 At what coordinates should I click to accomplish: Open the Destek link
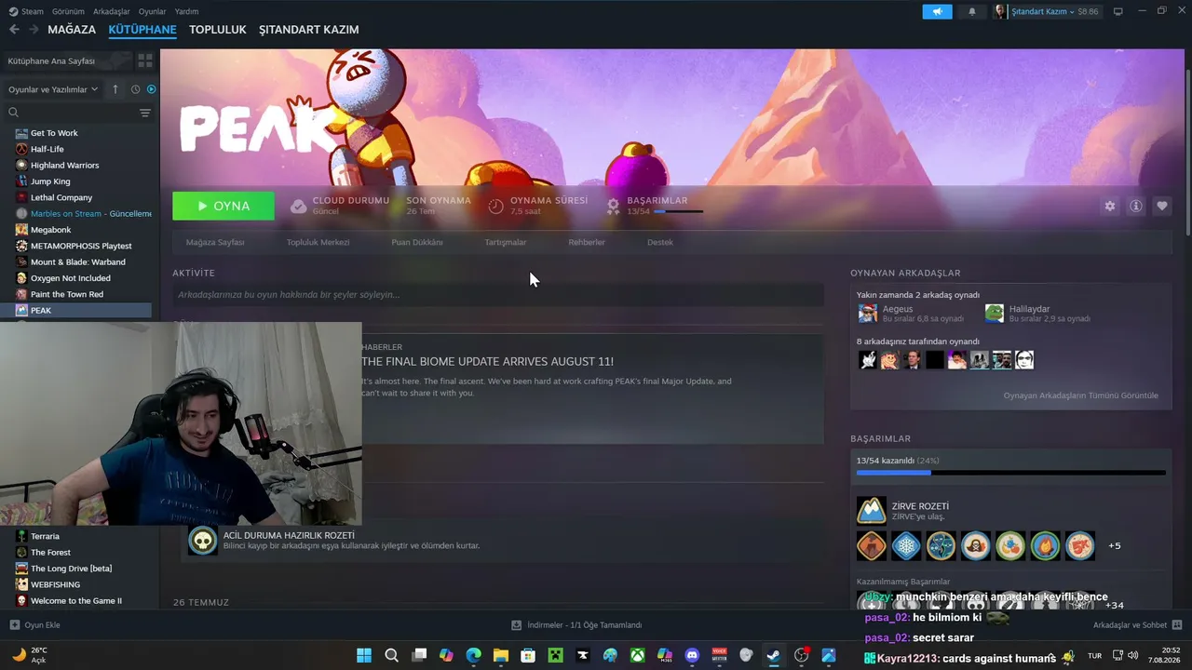click(x=660, y=242)
